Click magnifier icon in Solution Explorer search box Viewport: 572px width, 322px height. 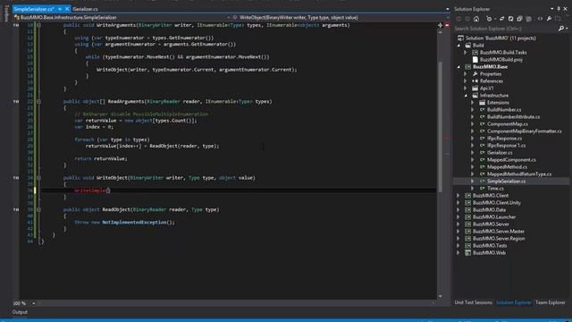(x=561, y=29)
